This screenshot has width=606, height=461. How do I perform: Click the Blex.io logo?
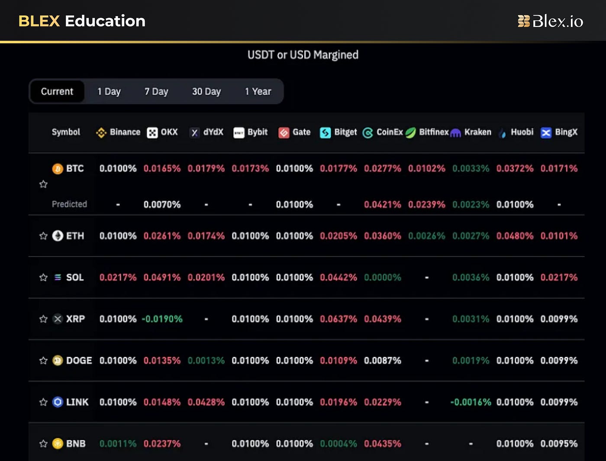point(551,20)
